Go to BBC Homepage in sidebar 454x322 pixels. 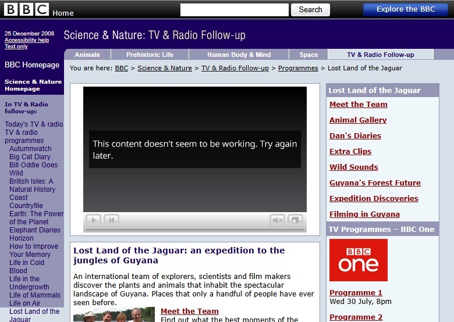coord(32,65)
